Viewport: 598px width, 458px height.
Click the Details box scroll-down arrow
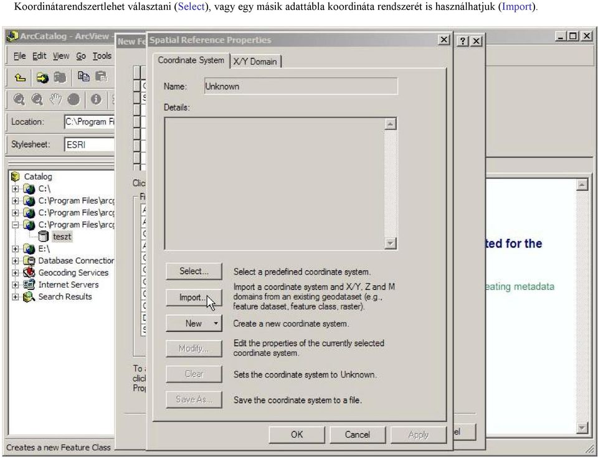tap(391, 243)
